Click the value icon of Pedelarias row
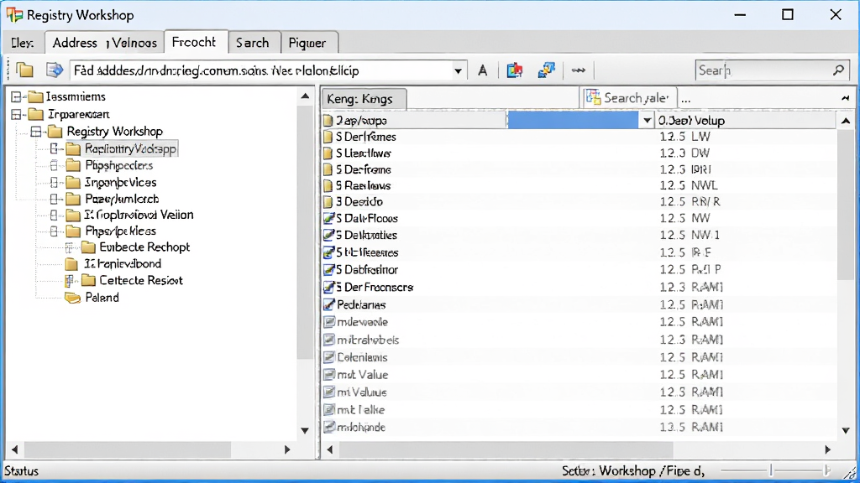Image resolution: width=860 pixels, height=483 pixels. pyautogui.click(x=328, y=304)
